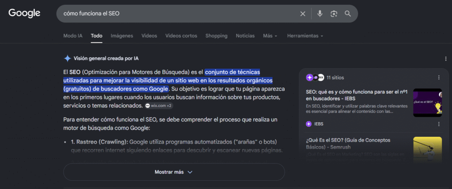Click the IEBS source name

(x=319, y=124)
